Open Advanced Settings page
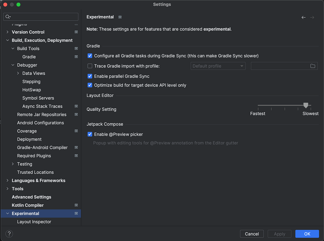Viewport: 324px width, 241px height. [x=31, y=197]
